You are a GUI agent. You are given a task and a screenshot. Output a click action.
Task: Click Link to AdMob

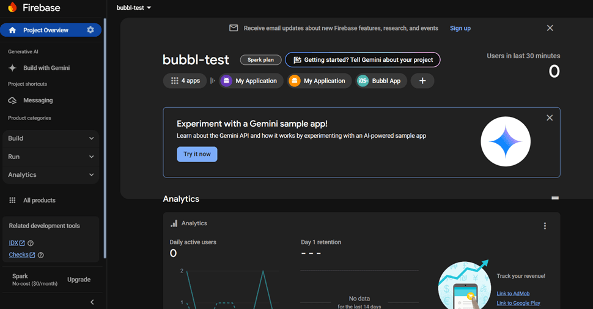513,294
